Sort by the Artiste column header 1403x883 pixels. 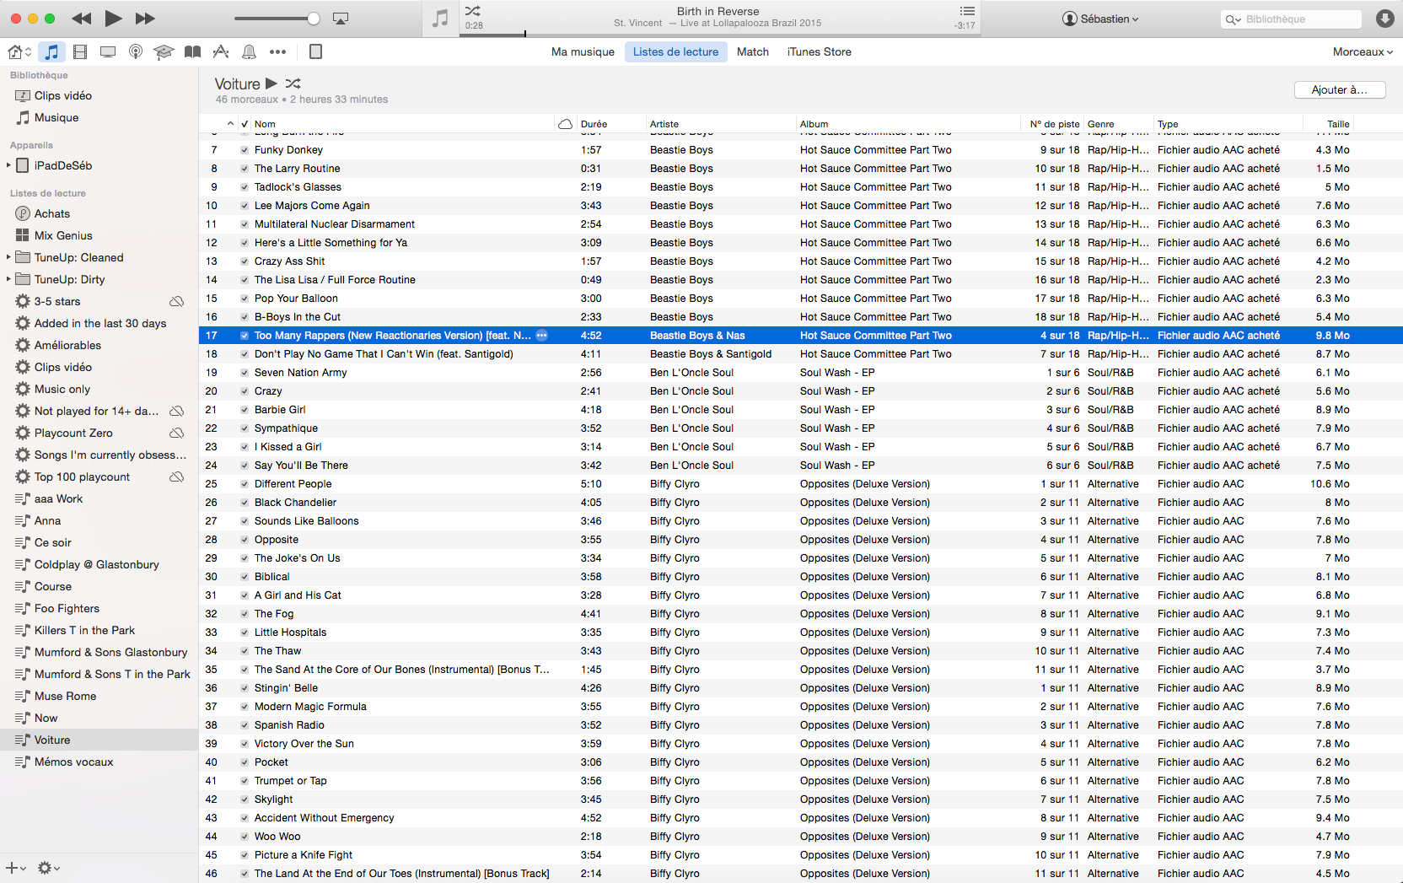point(719,124)
